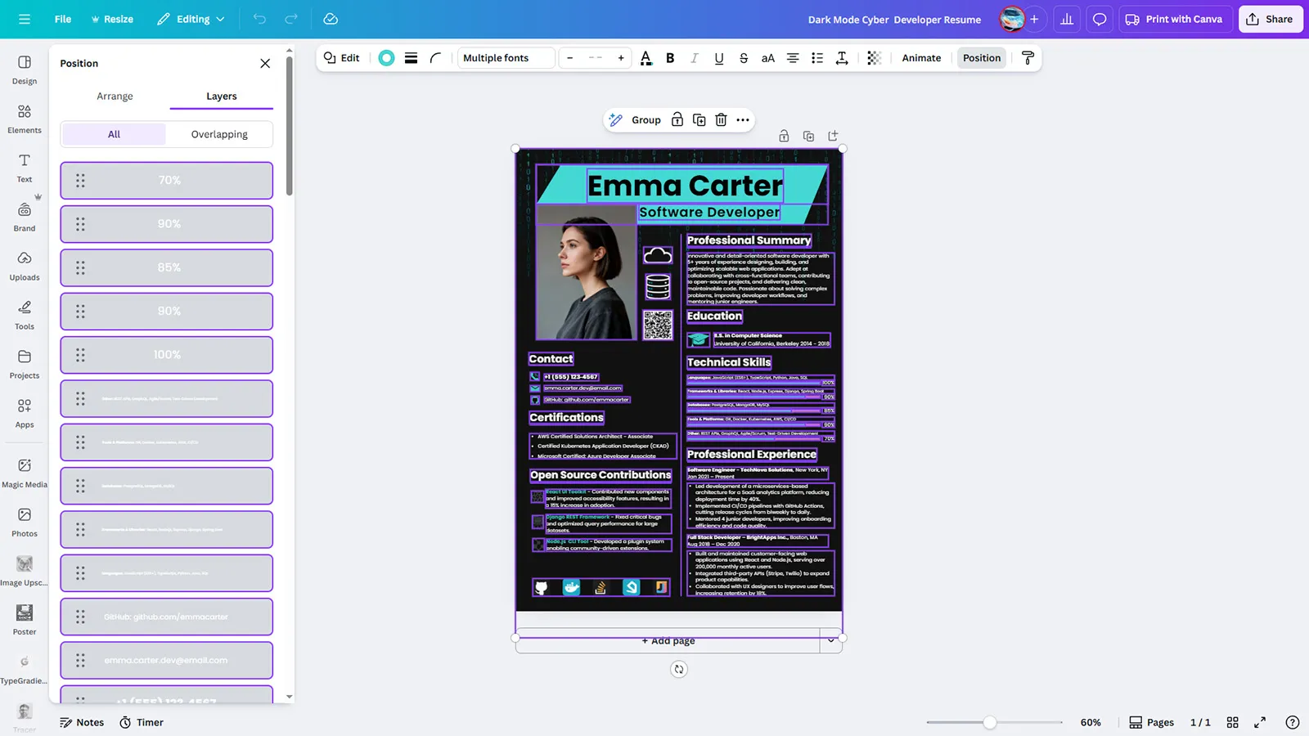Screen dimensions: 1309x736
Task: Click the transparency checkerboard icon
Action: pos(874,58)
